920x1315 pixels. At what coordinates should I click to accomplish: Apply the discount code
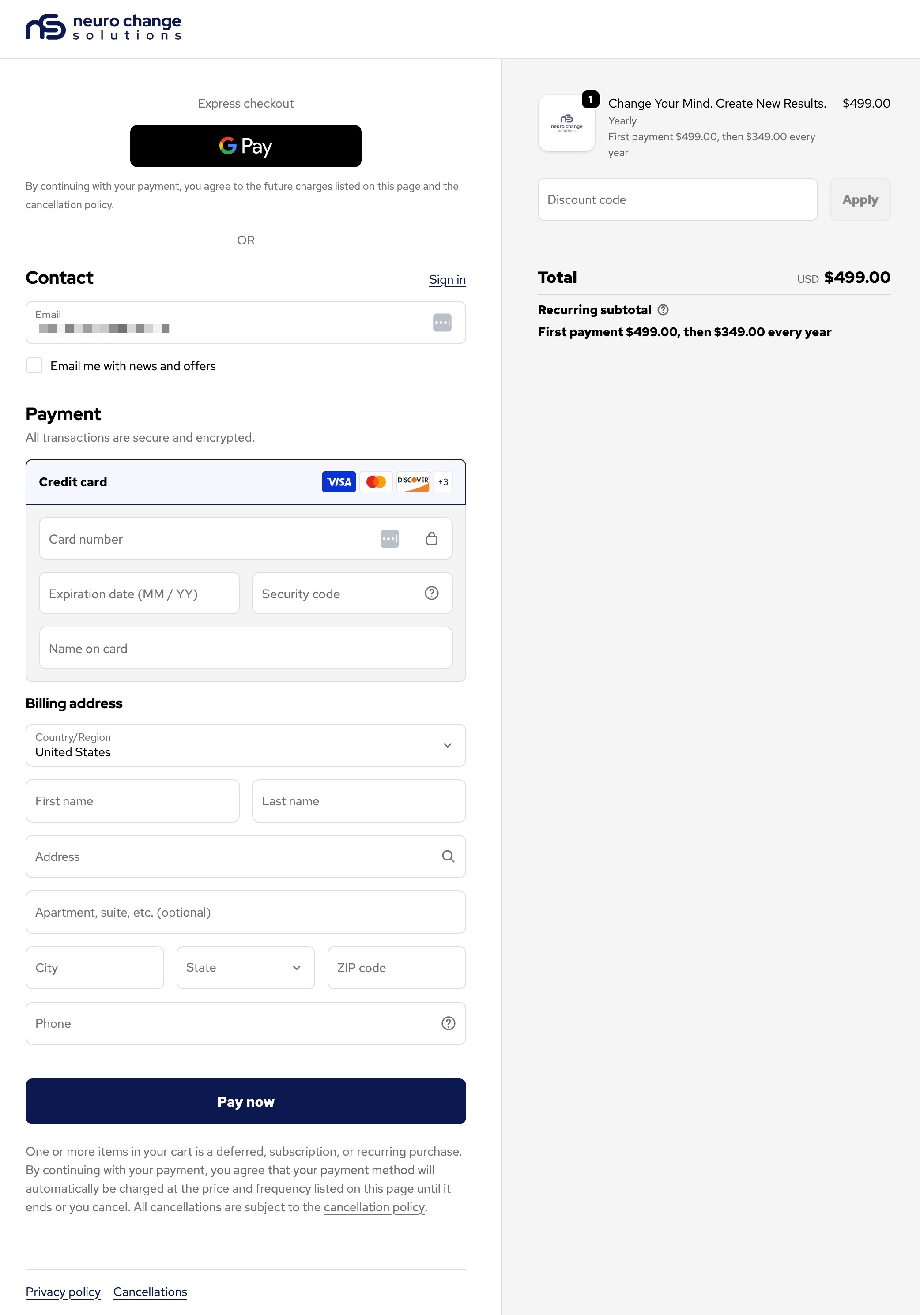click(860, 199)
